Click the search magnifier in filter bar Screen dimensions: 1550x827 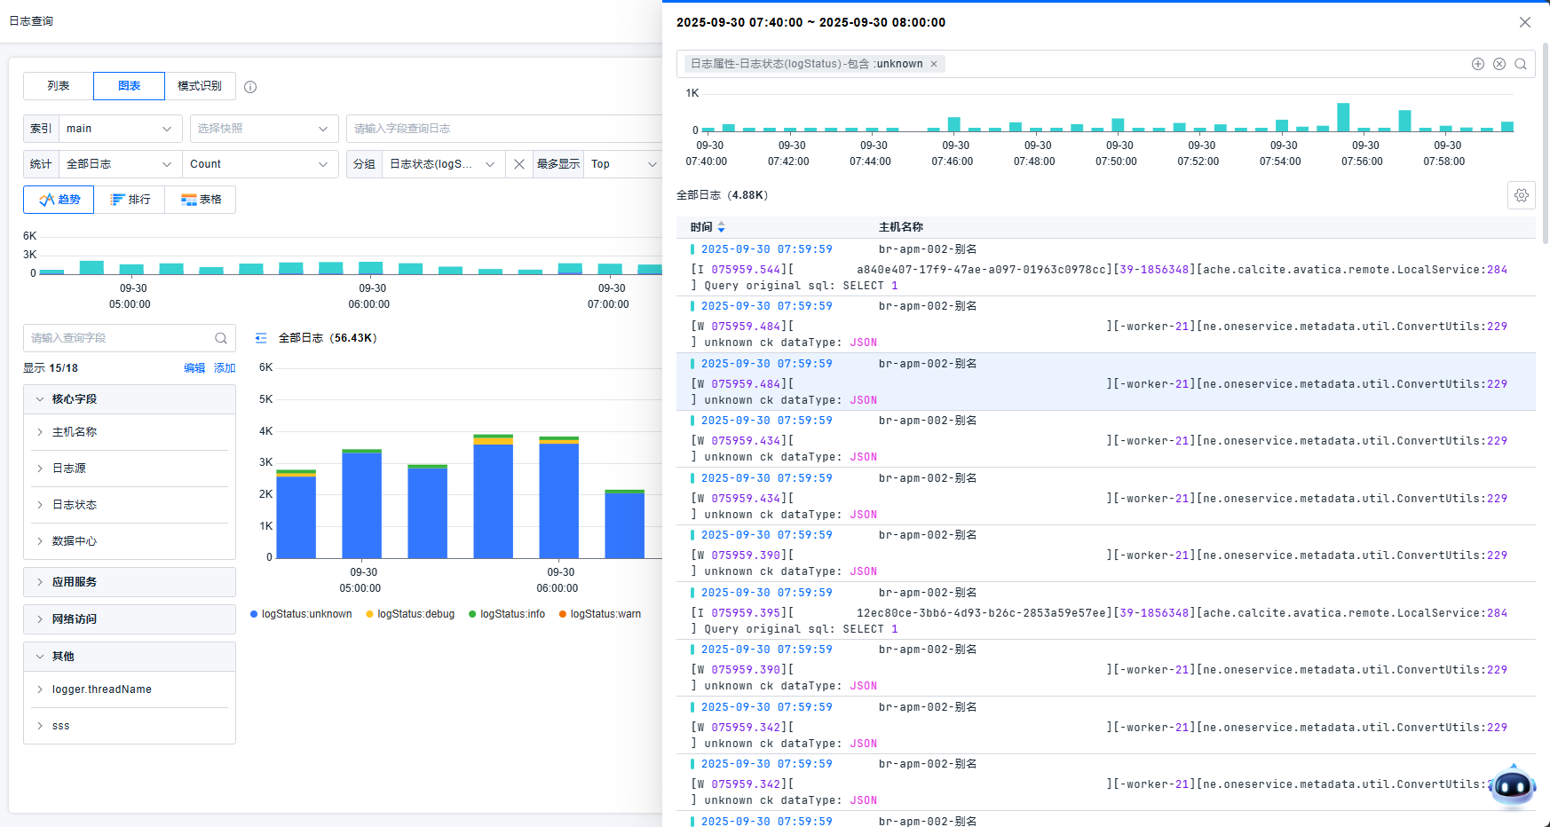[x=1520, y=64]
